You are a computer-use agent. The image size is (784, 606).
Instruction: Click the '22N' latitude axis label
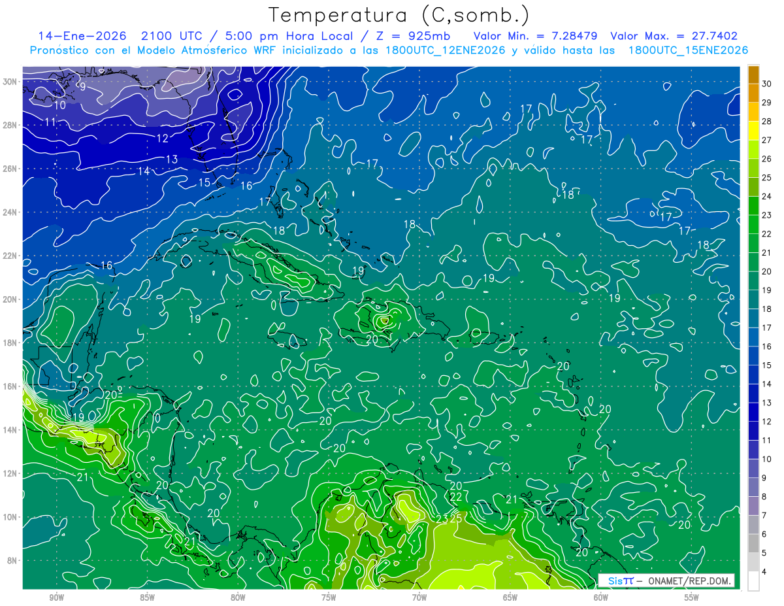[x=11, y=256]
